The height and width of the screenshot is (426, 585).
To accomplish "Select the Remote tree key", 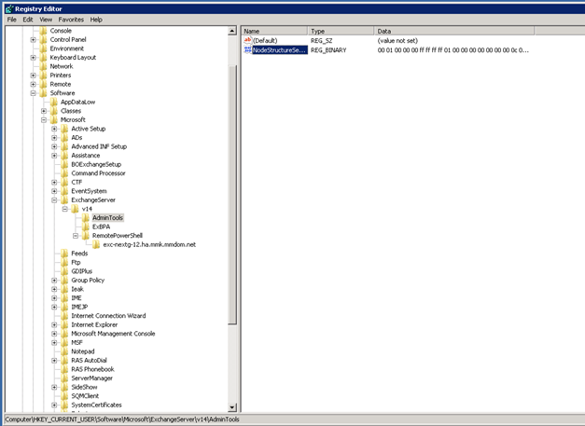I will click(x=61, y=84).
